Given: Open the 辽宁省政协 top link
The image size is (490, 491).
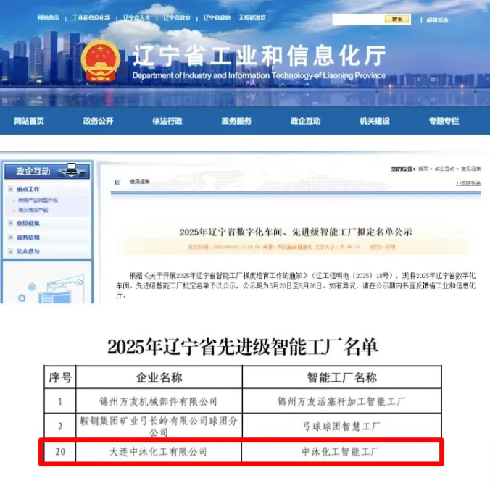Looking at the screenshot, I should click(217, 18).
